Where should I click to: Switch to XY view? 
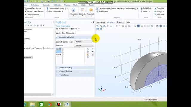(x=123, y=26)
